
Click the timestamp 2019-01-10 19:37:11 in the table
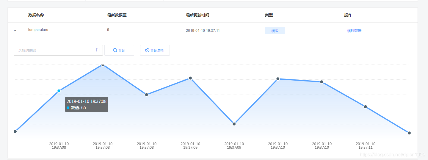click(x=203, y=31)
